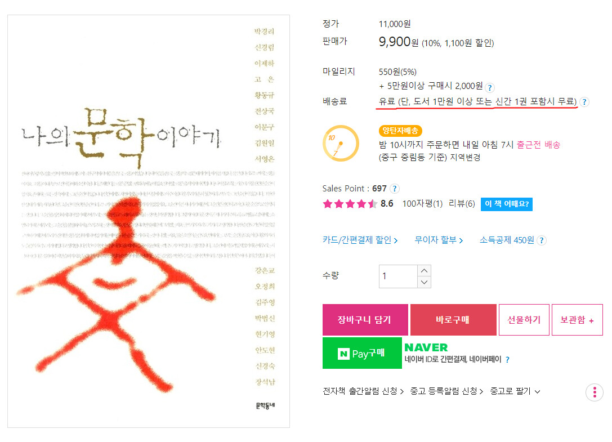Decrease quantity with the down arrow
Viewport: 612px width, 442px height.
click(425, 282)
